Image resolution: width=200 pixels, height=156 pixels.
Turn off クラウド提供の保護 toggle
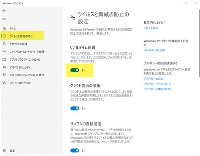(75, 108)
